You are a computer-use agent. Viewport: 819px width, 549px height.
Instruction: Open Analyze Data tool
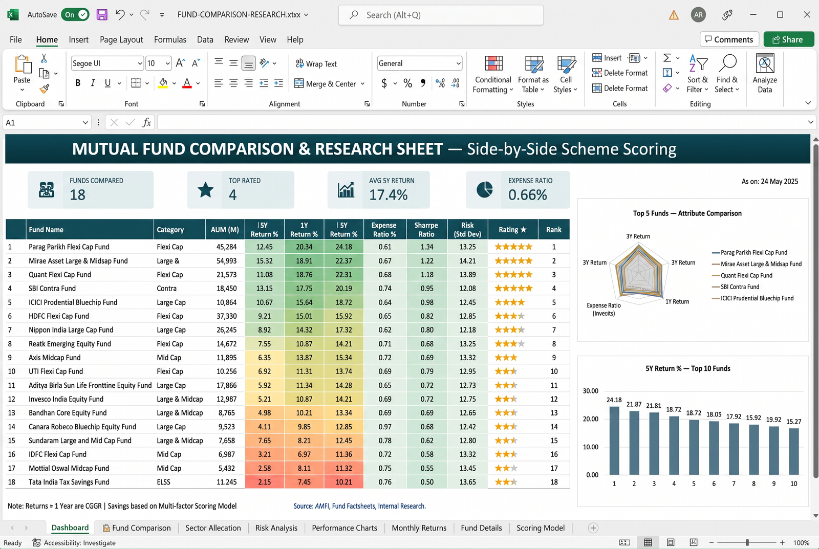tap(765, 74)
